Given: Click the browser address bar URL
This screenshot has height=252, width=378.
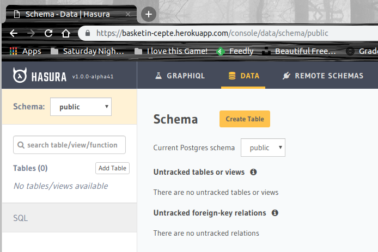Looking at the screenshot, I should pyautogui.click(x=212, y=33).
